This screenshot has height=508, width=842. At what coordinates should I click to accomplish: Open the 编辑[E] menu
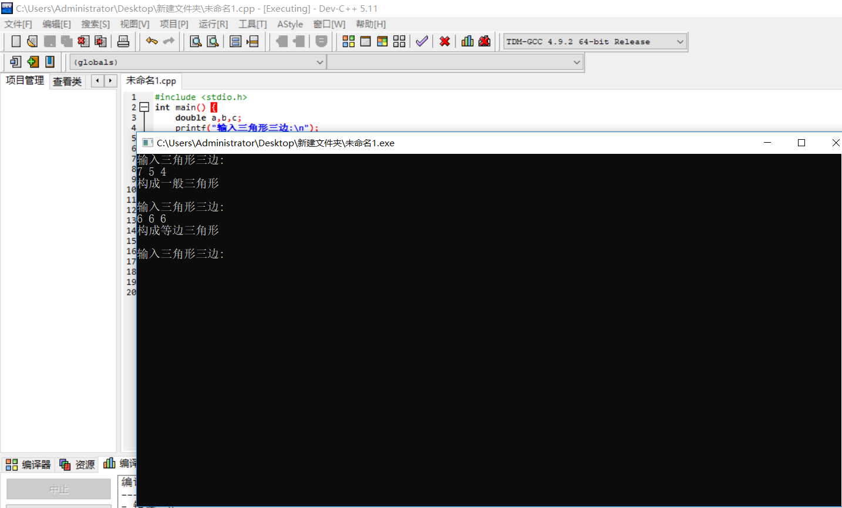pyautogui.click(x=56, y=24)
